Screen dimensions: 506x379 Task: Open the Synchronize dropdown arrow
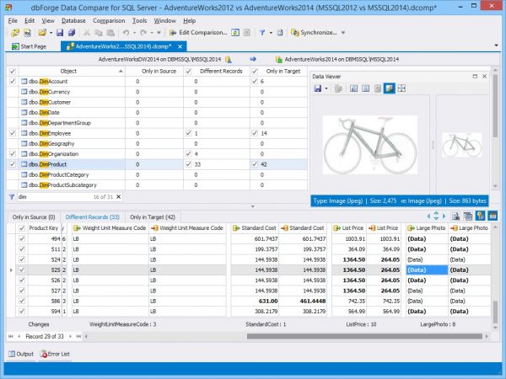click(x=343, y=33)
